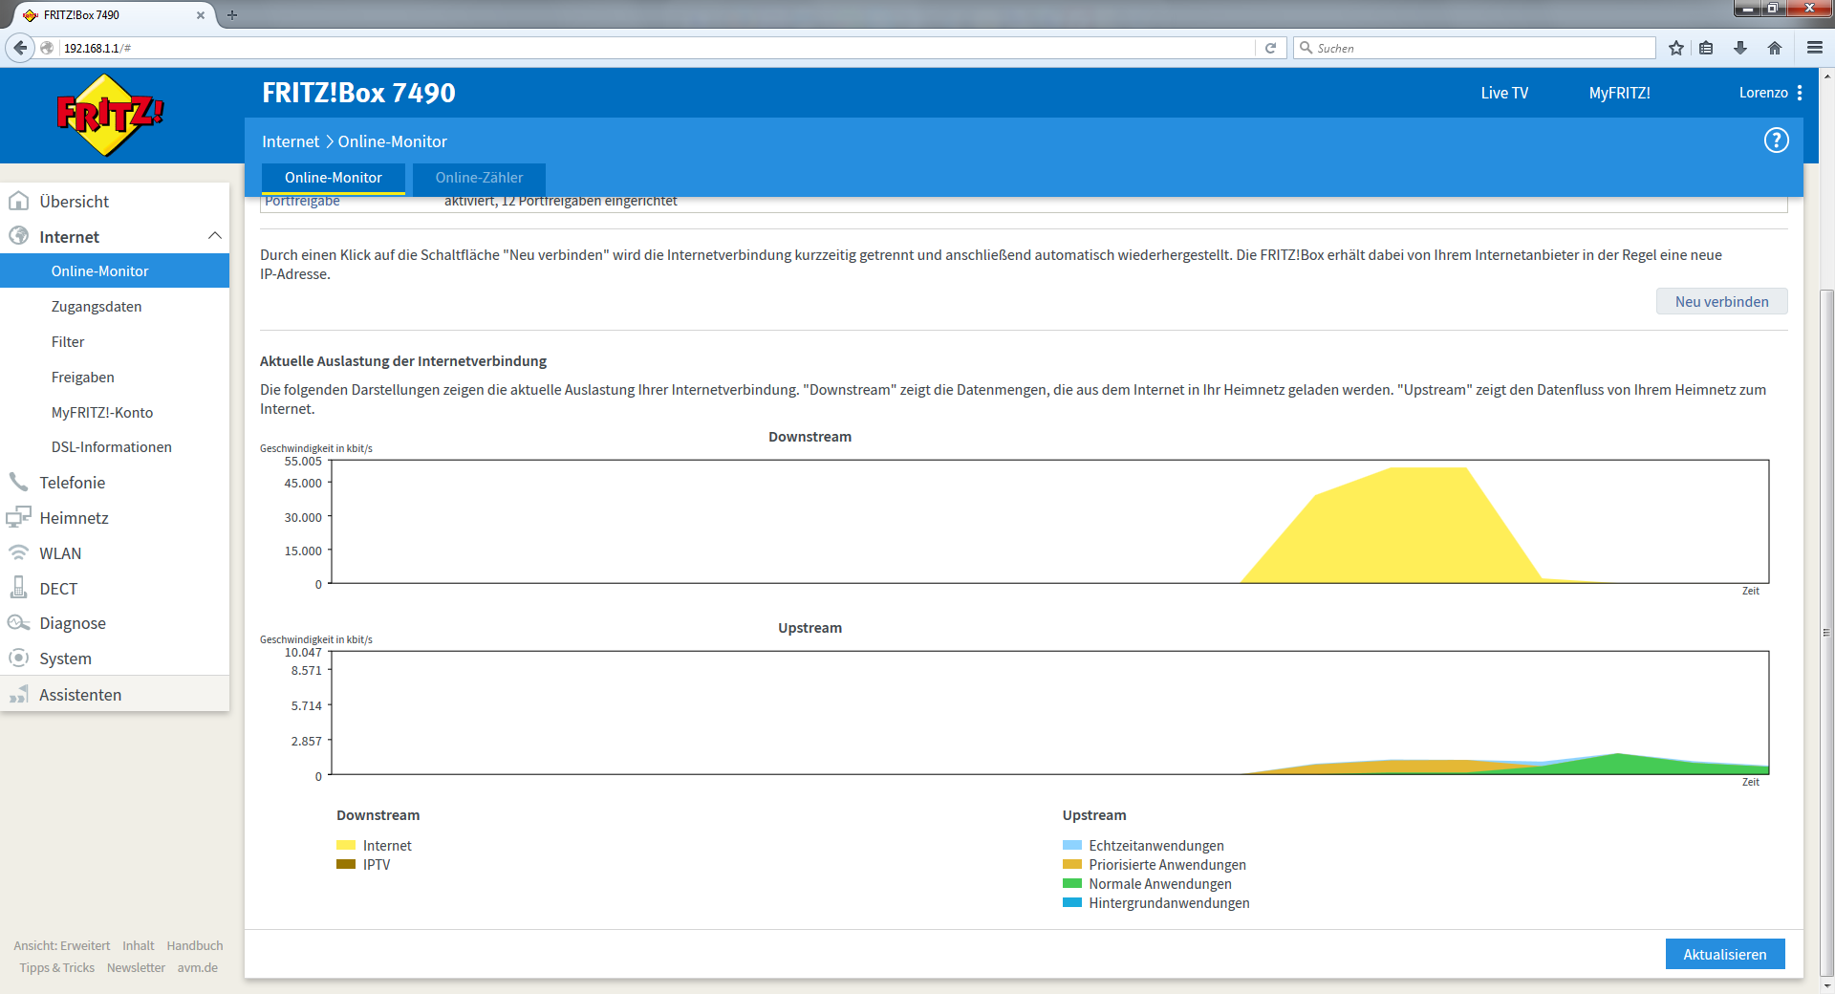Click the address bar showing 192.168.1.1
Screen dimensions: 1835x994
click(x=658, y=48)
